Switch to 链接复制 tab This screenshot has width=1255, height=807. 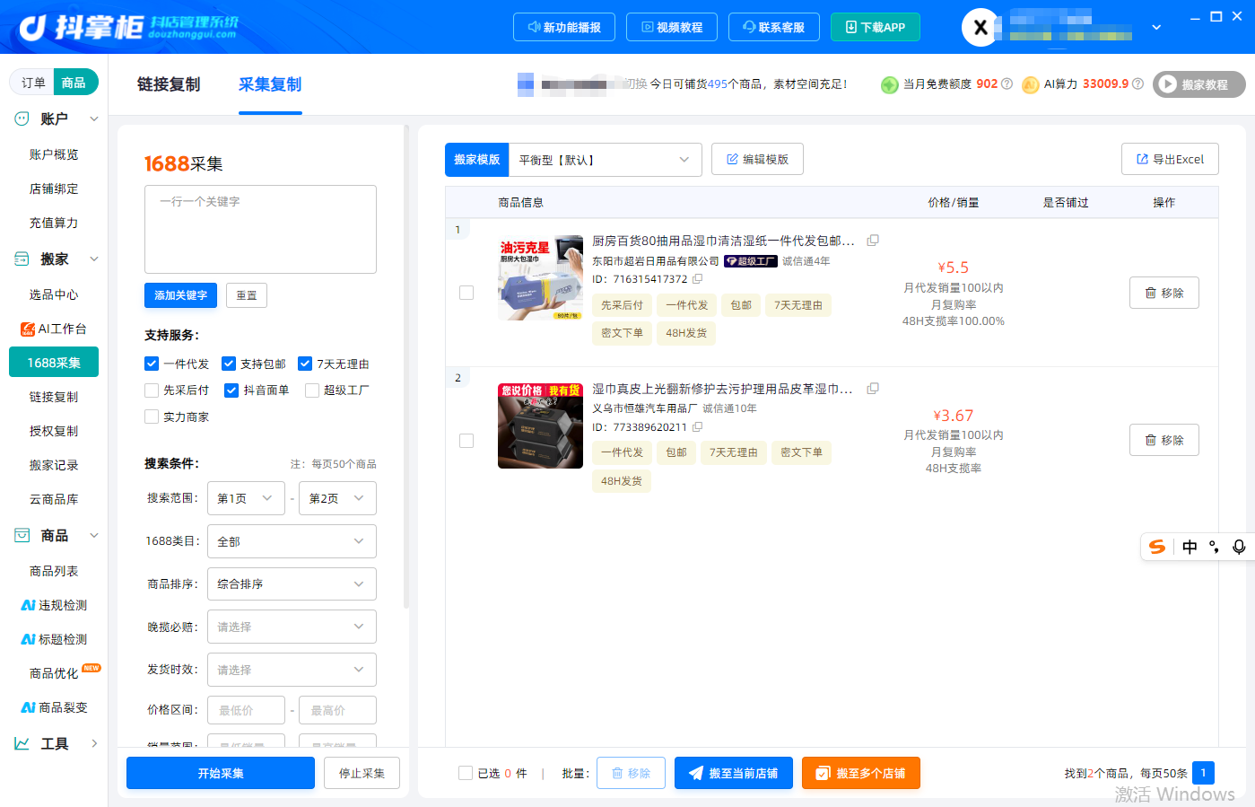169,84
